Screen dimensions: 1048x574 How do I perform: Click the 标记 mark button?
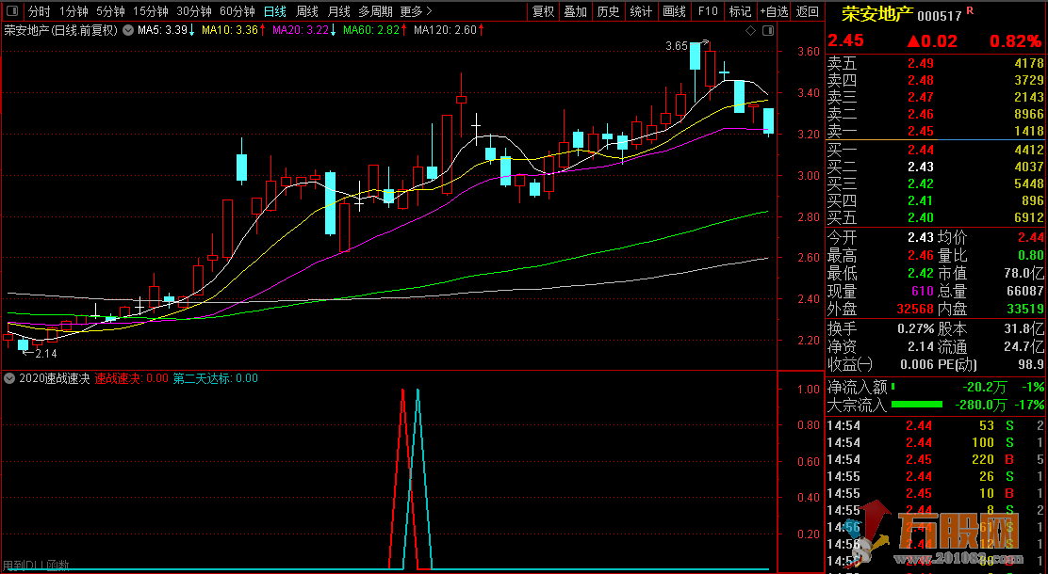pyautogui.click(x=740, y=11)
